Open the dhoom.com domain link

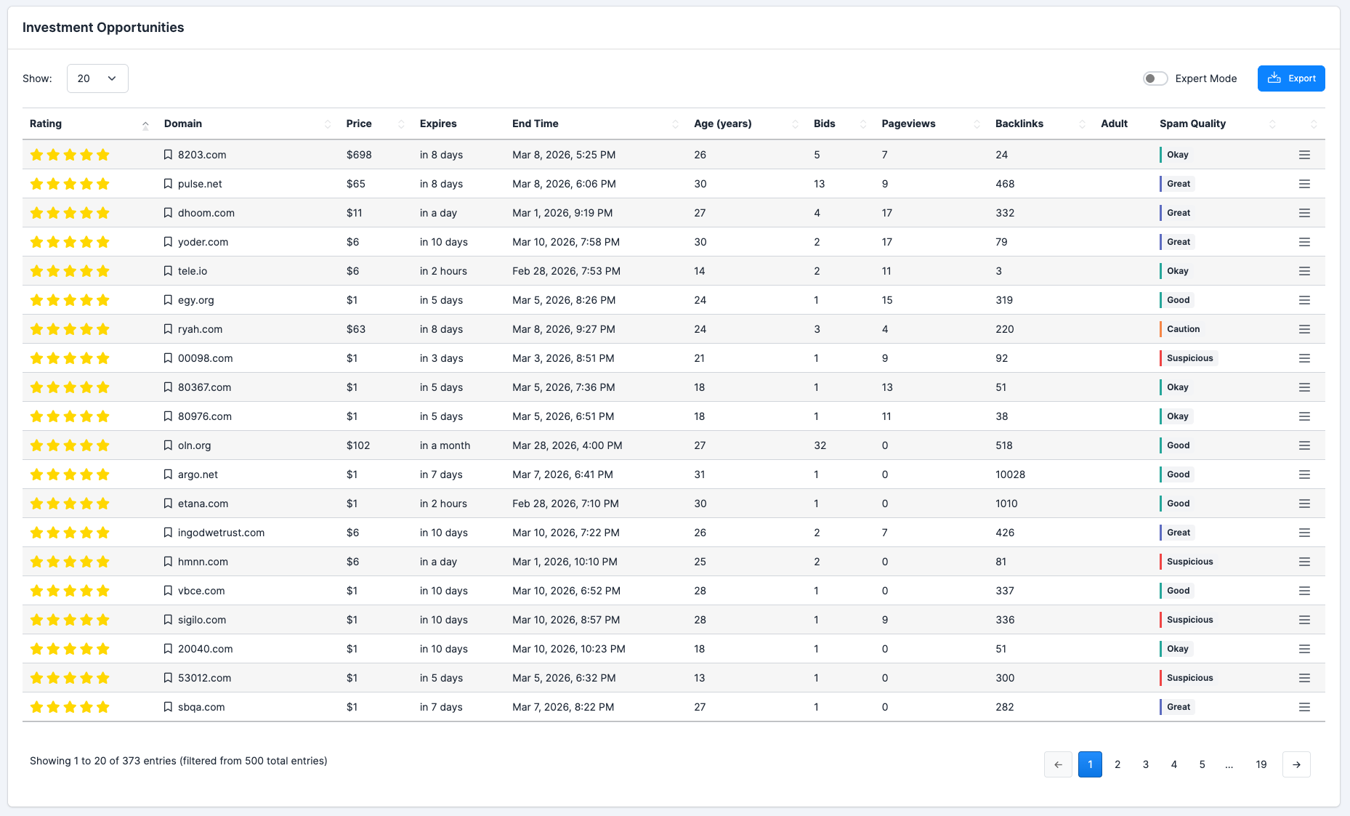click(206, 213)
